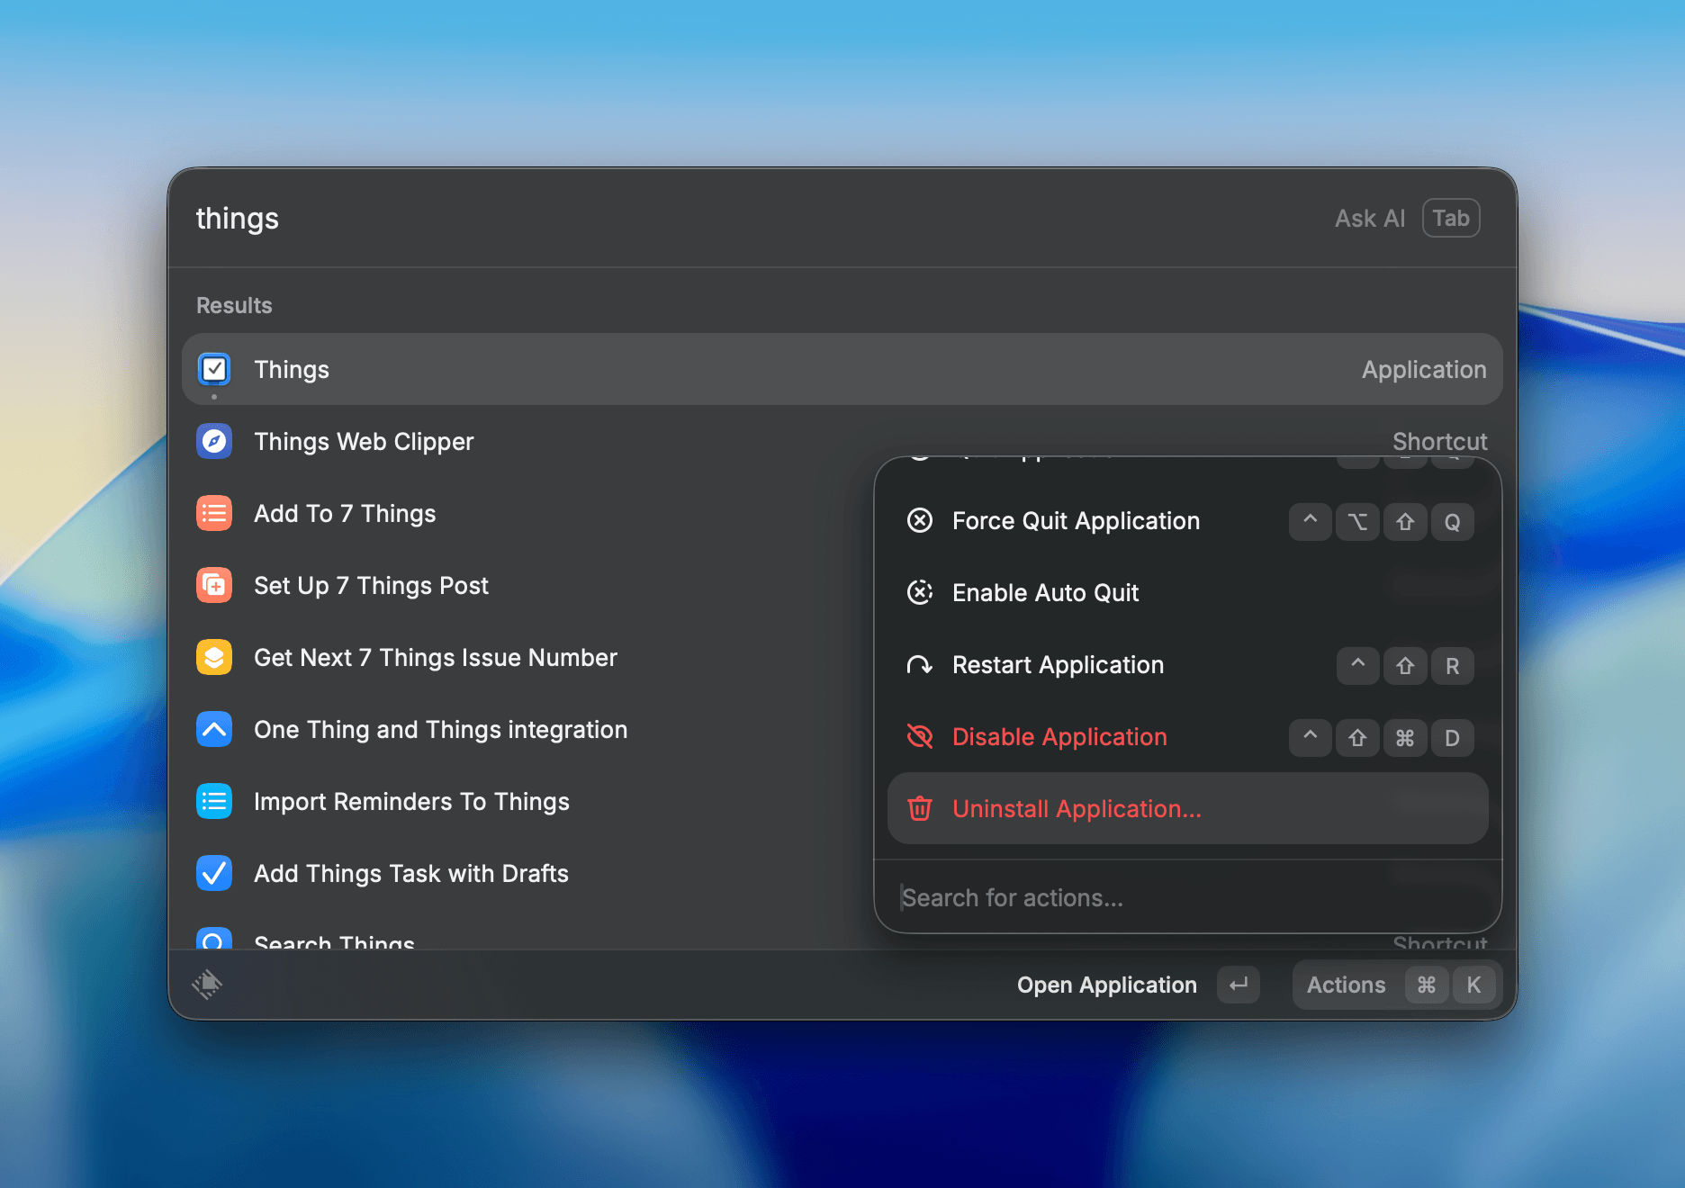Enable Auto Quit for the application

(1045, 592)
